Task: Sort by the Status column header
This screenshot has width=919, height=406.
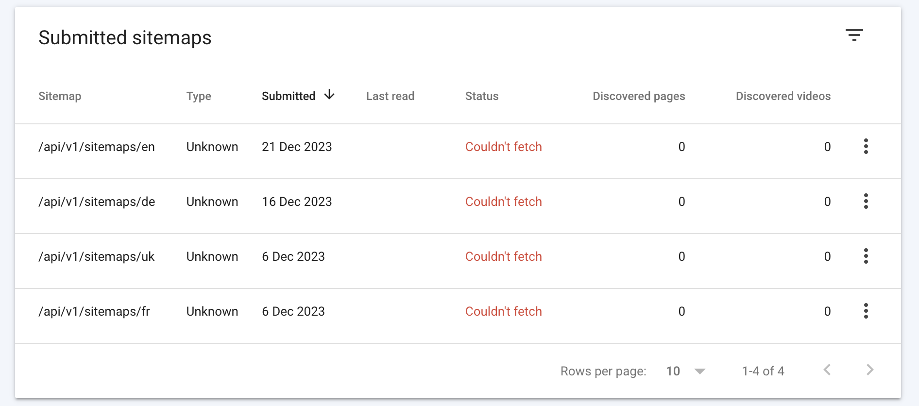Action: [x=482, y=96]
